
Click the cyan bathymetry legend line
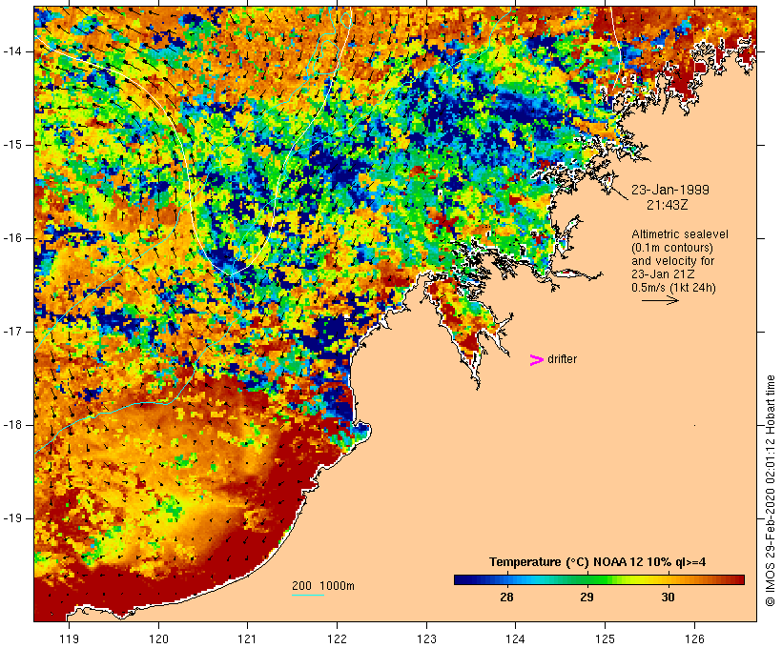(x=308, y=595)
